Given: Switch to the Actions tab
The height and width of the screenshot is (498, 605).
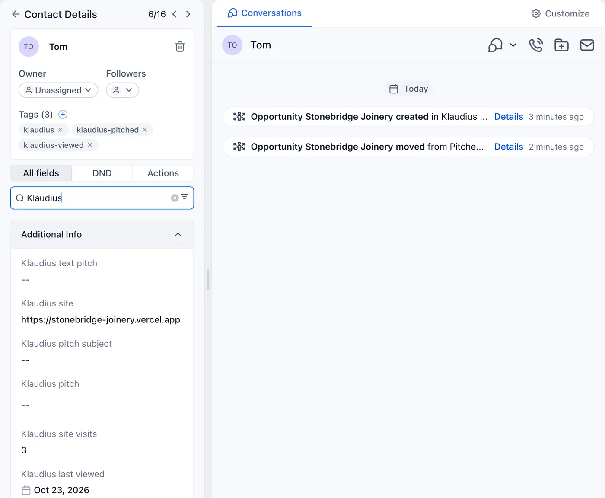Looking at the screenshot, I should click(163, 173).
